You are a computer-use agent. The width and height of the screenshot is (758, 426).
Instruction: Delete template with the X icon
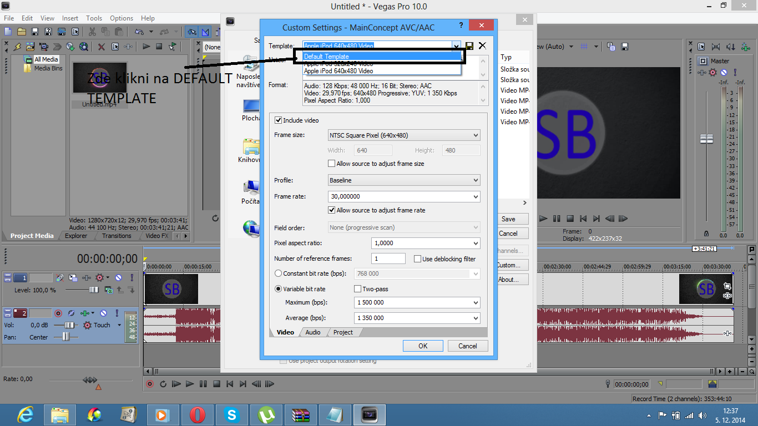point(482,46)
